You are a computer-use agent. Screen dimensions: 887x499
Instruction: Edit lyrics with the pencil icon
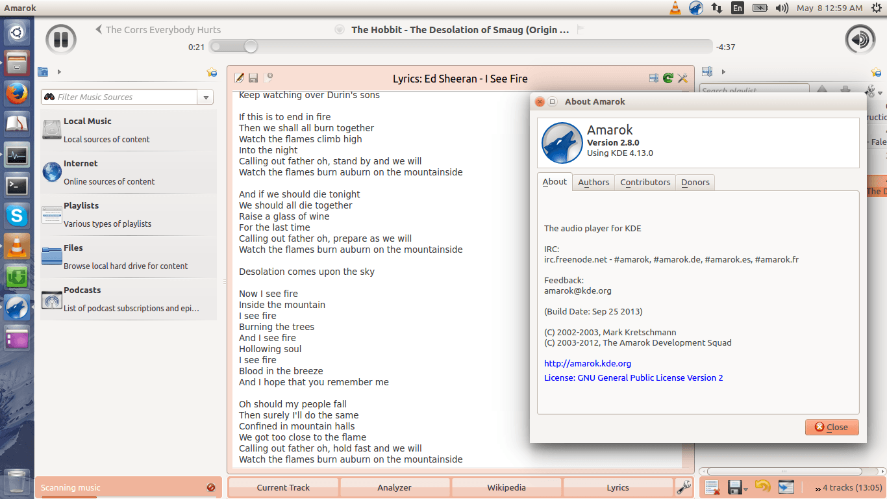(239, 78)
